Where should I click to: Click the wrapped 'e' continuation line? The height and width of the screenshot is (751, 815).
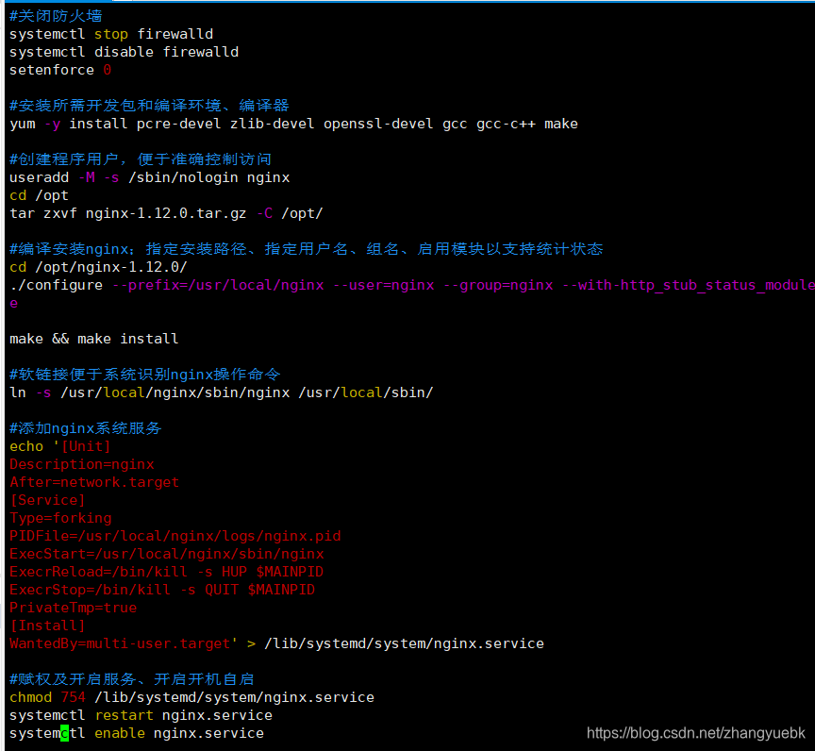[13, 304]
